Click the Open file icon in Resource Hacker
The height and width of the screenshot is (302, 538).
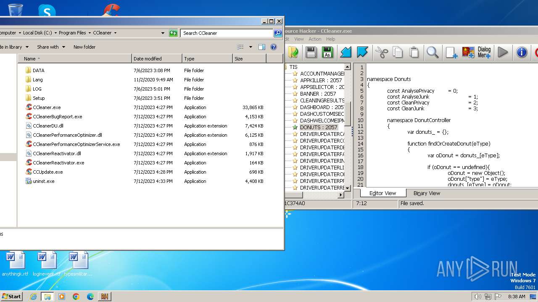coord(293,52)
